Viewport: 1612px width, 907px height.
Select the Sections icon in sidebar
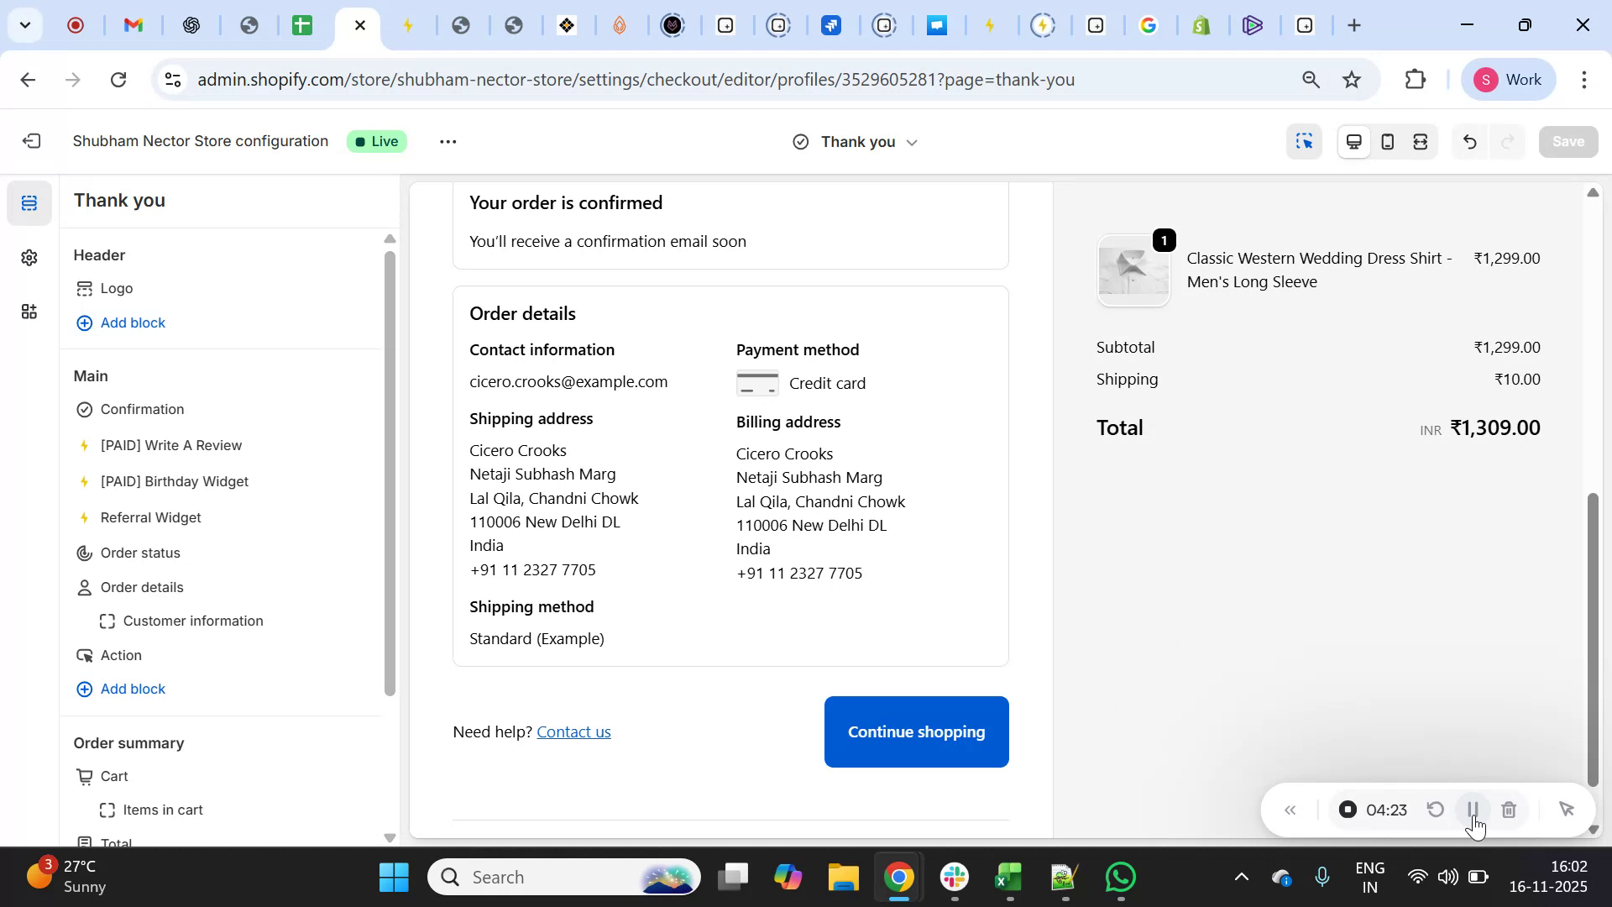click(29, 202)
